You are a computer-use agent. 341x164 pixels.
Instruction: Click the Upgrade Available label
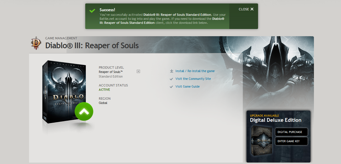tap(264, 116)
